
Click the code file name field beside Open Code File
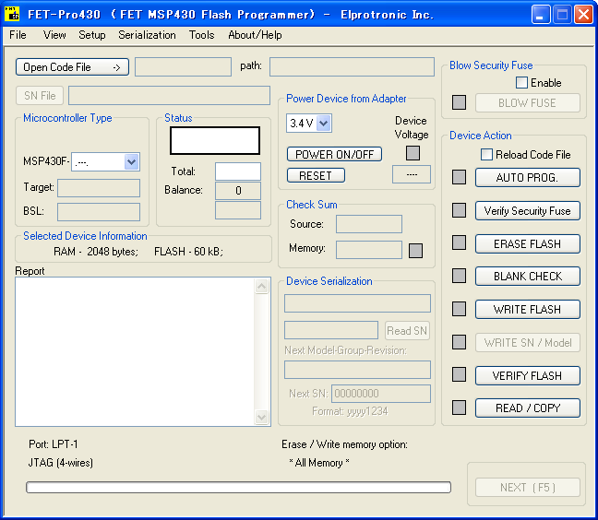point(183,67)
